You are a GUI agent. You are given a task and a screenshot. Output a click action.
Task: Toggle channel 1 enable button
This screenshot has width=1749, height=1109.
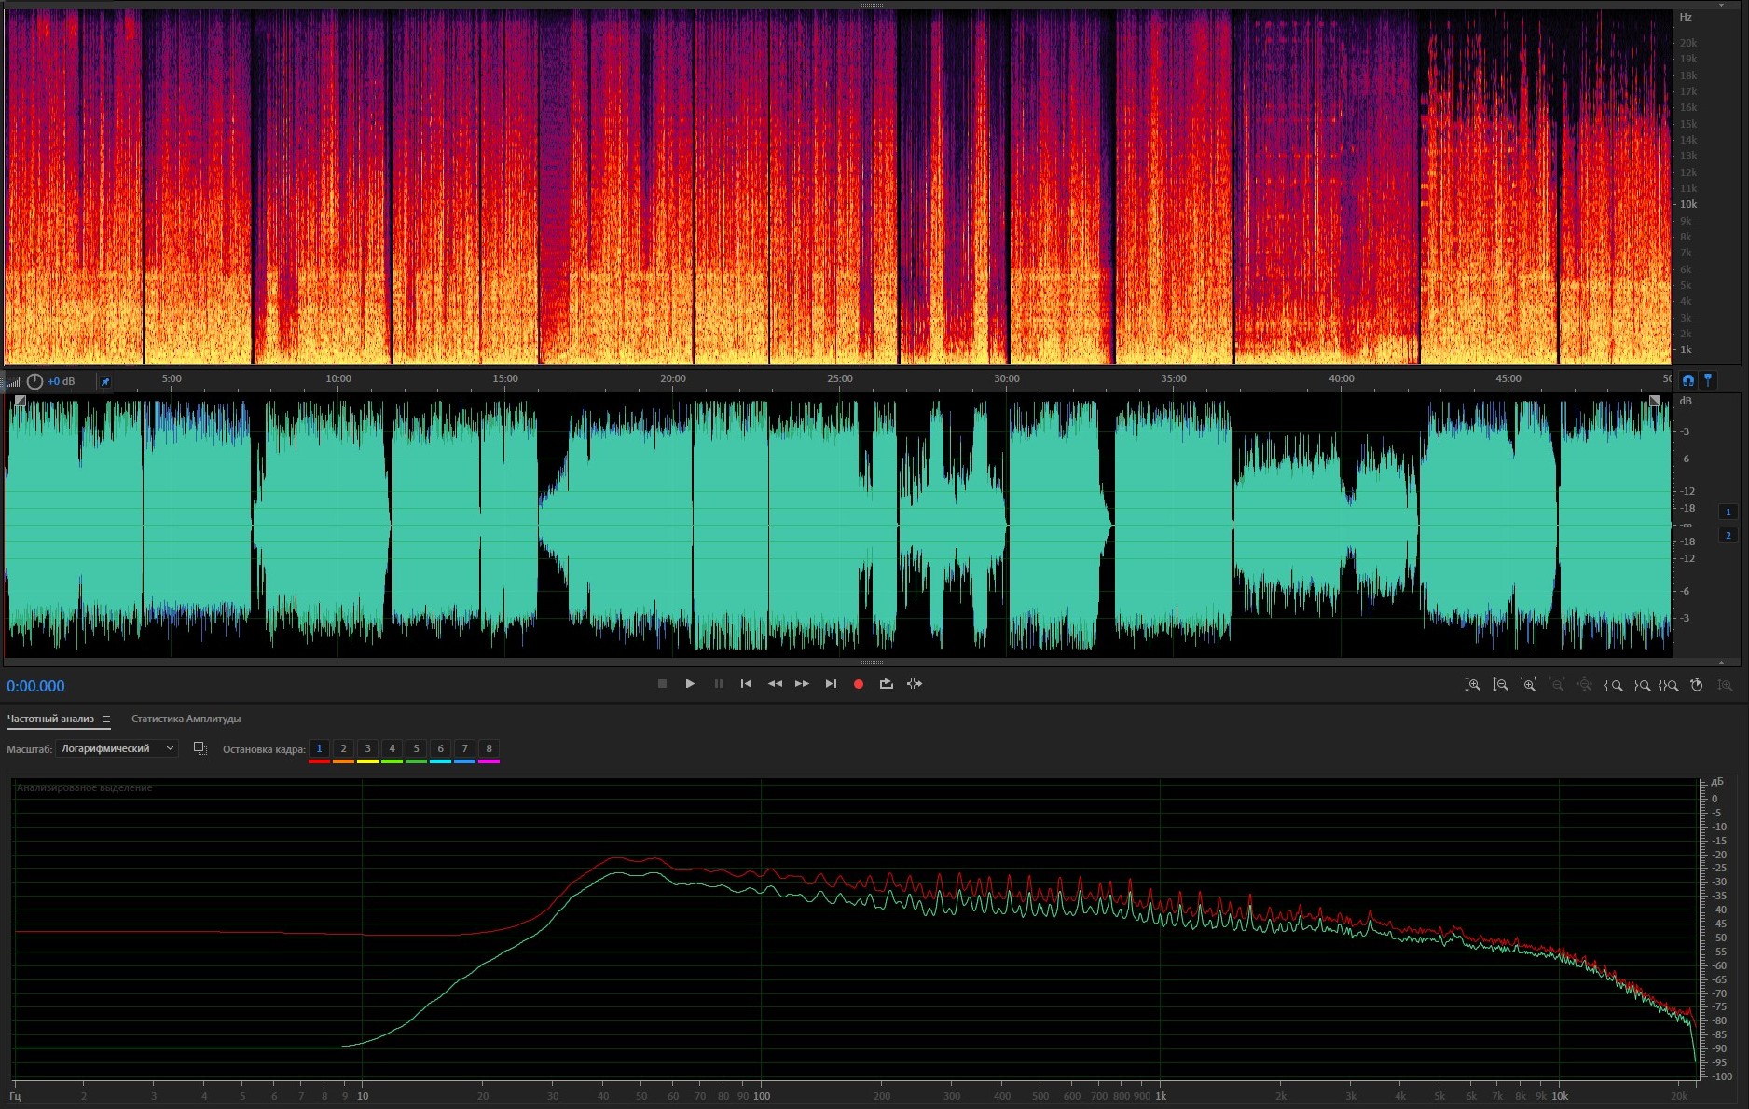click(1728, 512)
